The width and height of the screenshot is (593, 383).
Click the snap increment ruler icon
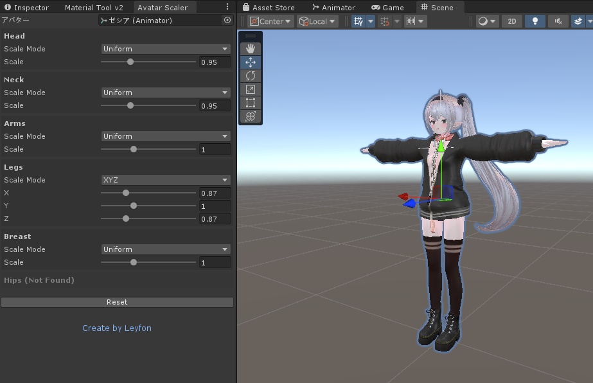411,22
